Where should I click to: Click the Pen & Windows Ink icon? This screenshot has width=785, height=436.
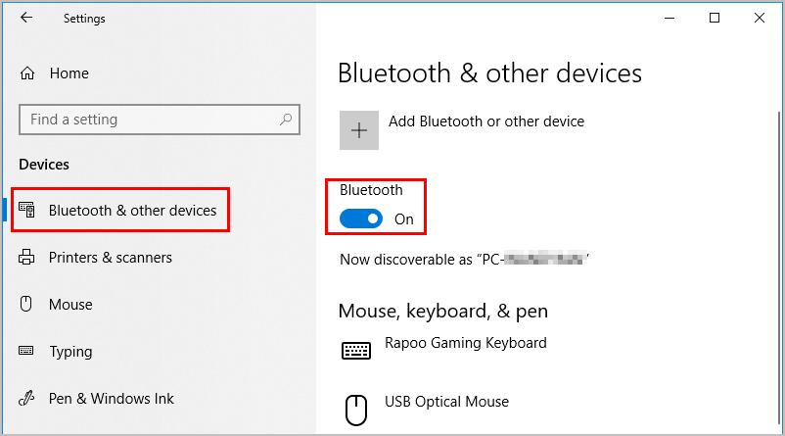pyautogui.click(x=27, y=399)
